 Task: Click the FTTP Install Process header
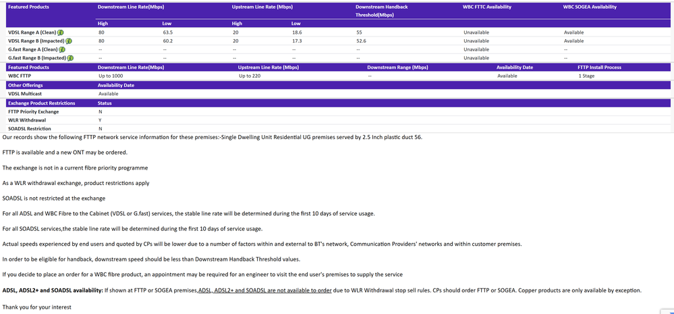tap(599, 68)
